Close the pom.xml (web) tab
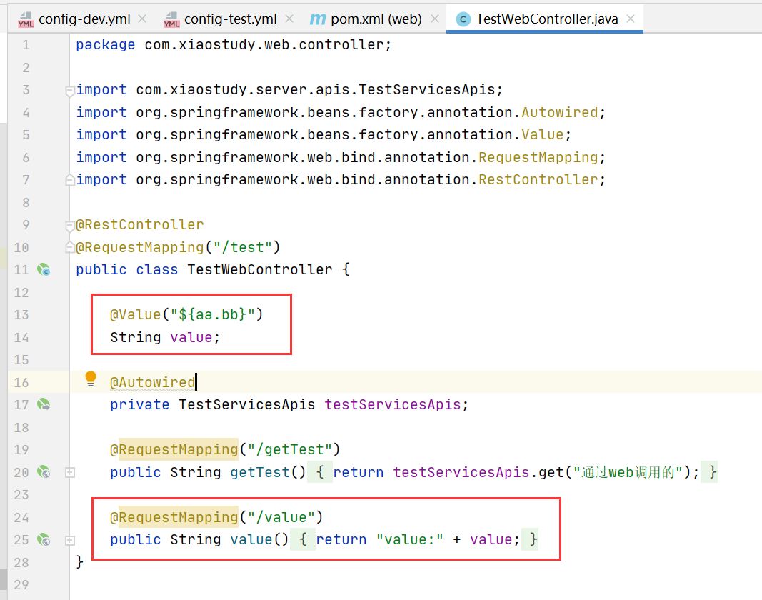The image size is (762, 600). point(434,19)
